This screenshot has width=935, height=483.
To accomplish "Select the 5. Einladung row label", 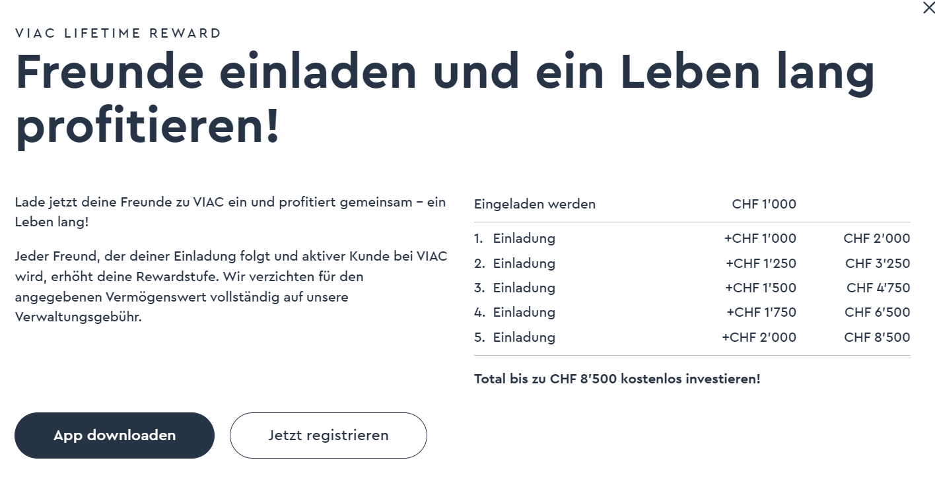I will 515,337.
